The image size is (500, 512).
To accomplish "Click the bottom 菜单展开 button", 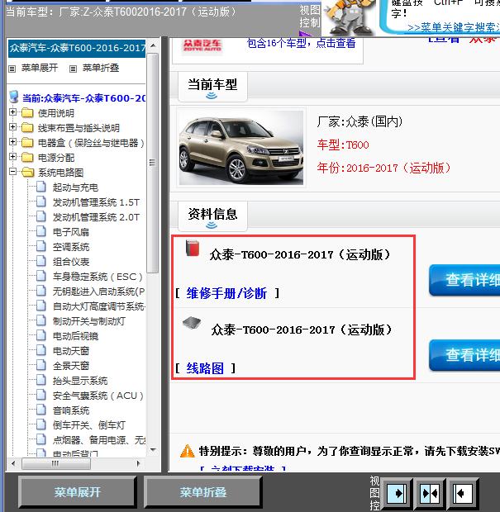I will pyautogui.click(x=78, y=491).
